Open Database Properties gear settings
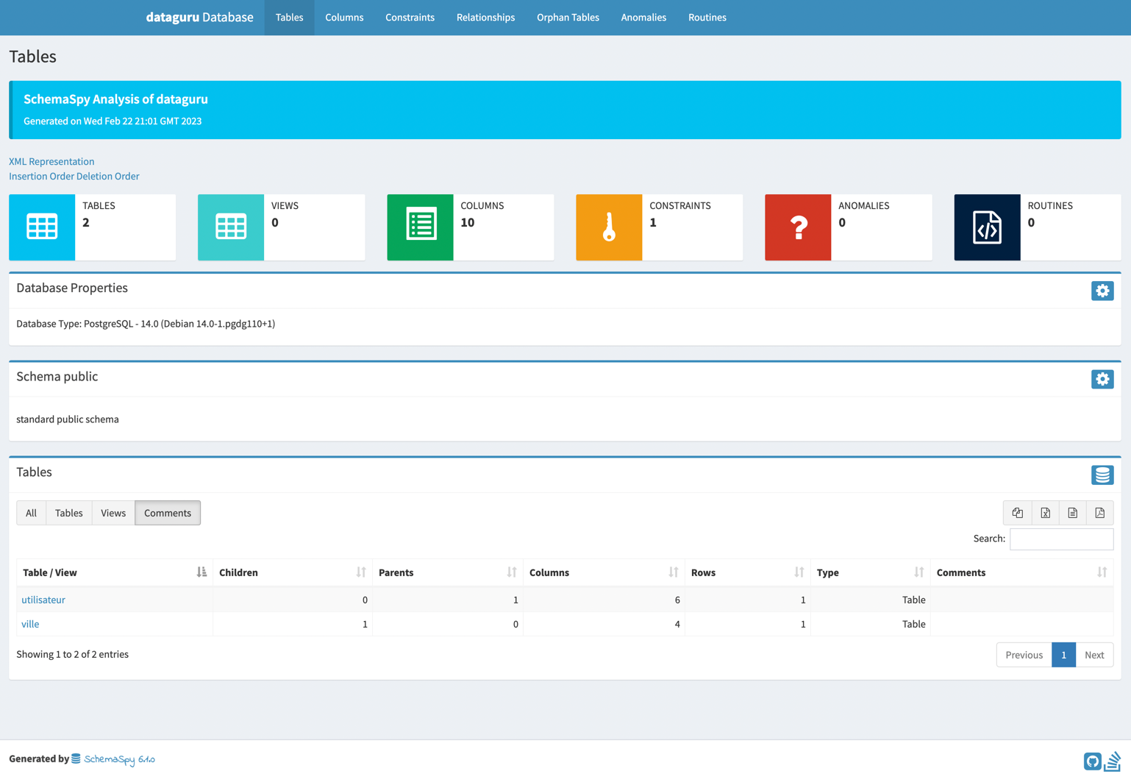Image resolution: width=1131 pixels, height=777 pixels. point(1102,291)
